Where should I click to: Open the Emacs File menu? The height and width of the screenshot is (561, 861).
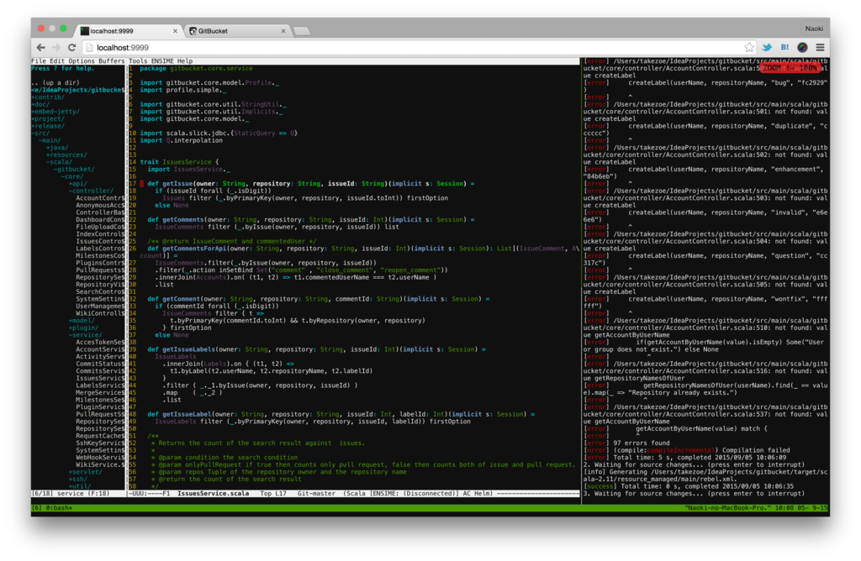click(39, 60)
